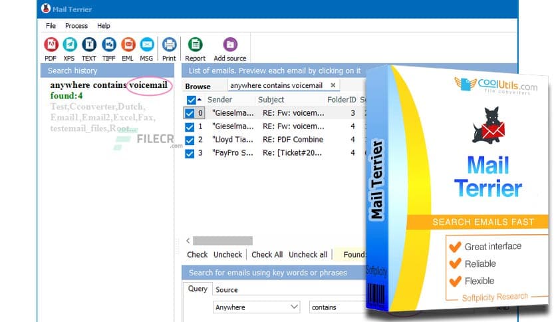Export to MSG via toolbar icon
Image resolution: width=556 pixels, height=322 pixels.
pyautogui.click(x=147, y=45)
